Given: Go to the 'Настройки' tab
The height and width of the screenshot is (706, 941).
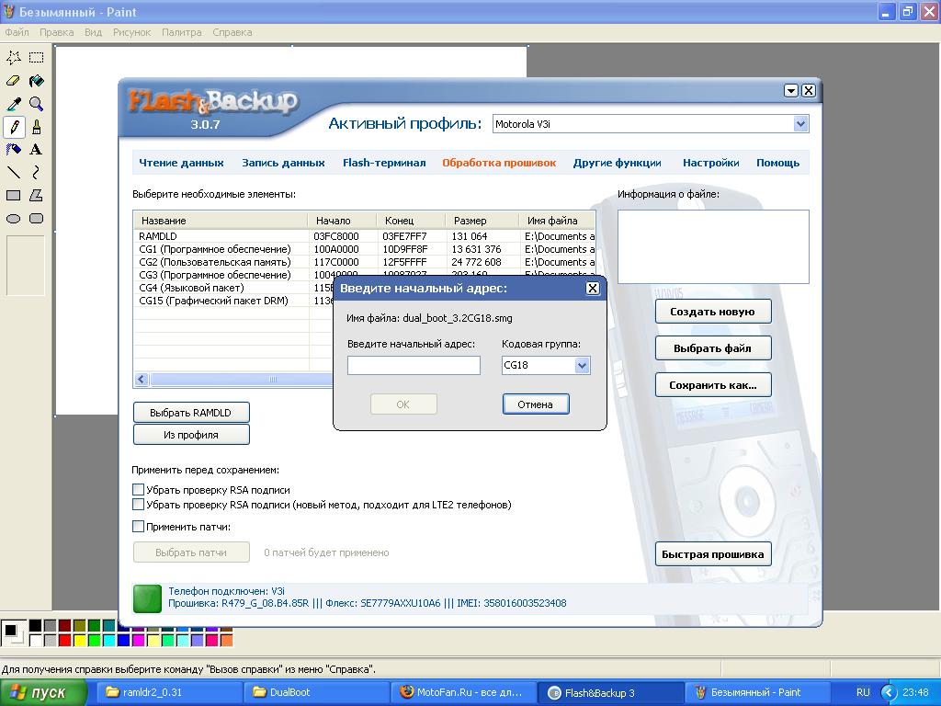Looking at the screenshot, I should [711, 163].
